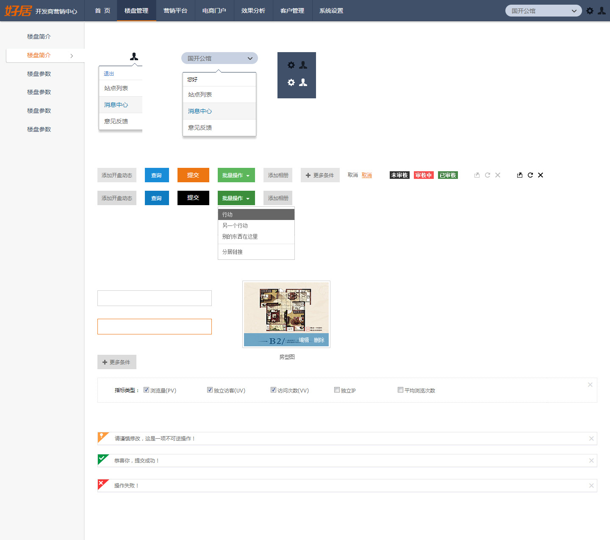This screenshot has height=540, width=610.
Task: Expand the selected 楼盘简介 sidebar chevron
Action: pos(72,56)
